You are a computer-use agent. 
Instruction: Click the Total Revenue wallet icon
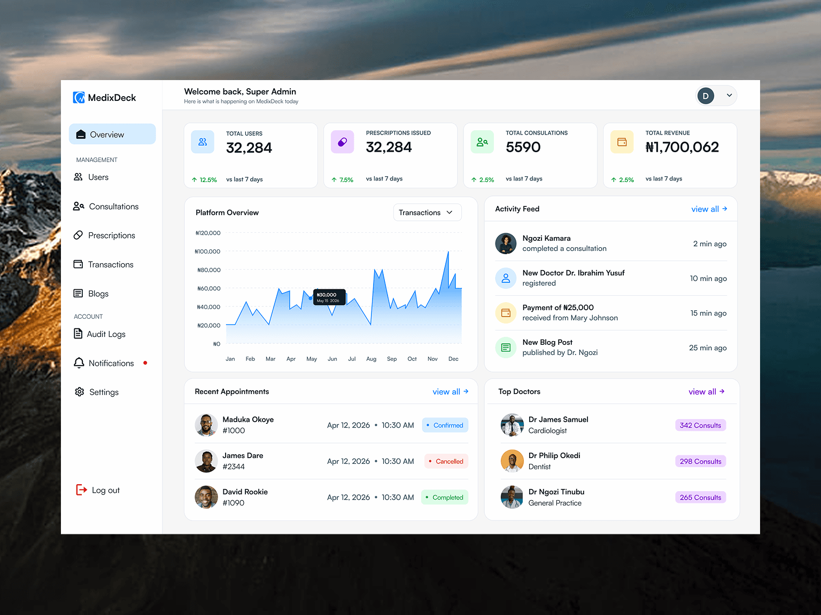622,142
